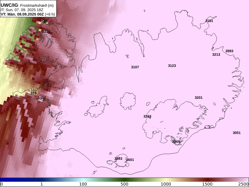
Task: Click the IT initial time line
Action: (22, 10)
